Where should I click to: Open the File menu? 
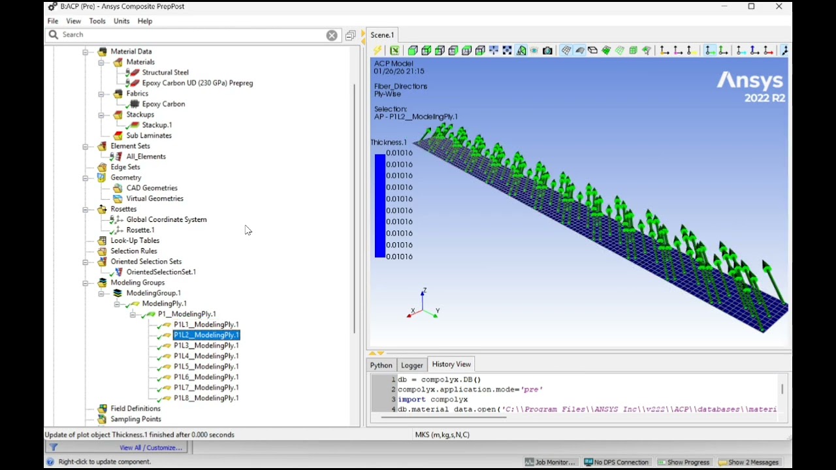click(53, 21)
